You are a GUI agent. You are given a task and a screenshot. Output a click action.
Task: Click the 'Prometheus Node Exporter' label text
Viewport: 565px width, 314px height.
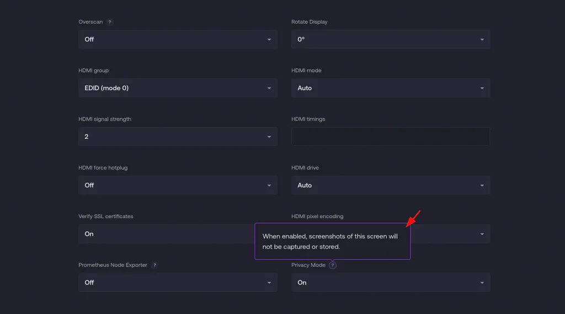[113, 265]
